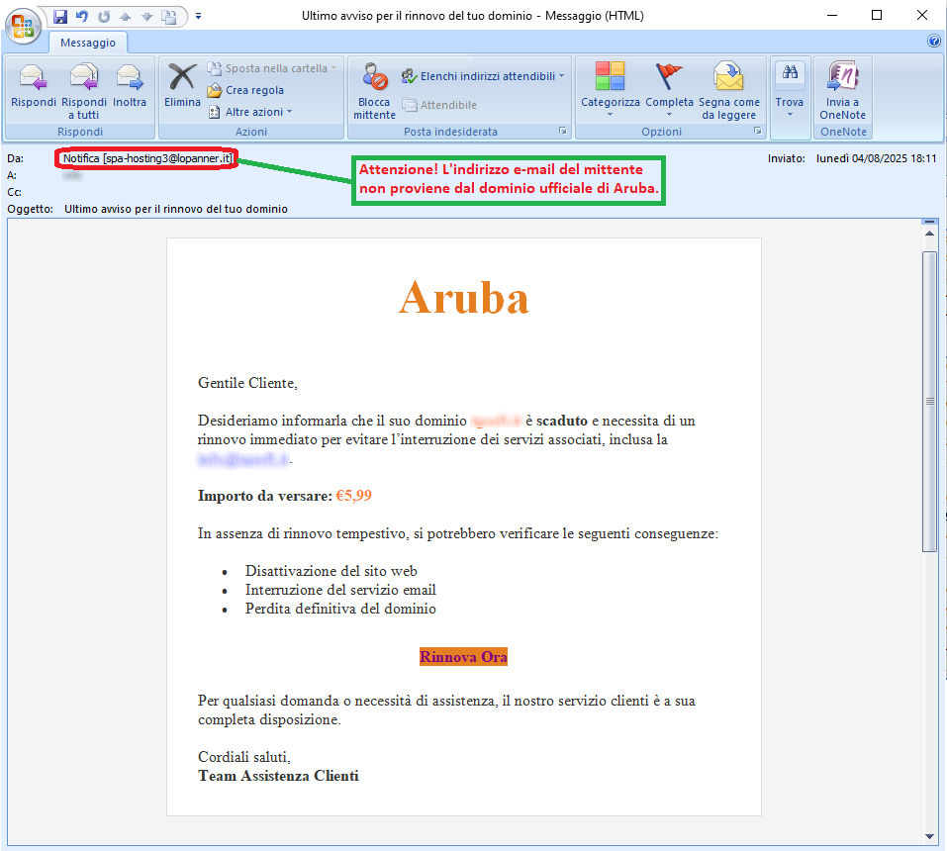This screenshot has height=851, width=947.
Task: Choose Rispondi a tutti to reply all
Action: point(84,92)
